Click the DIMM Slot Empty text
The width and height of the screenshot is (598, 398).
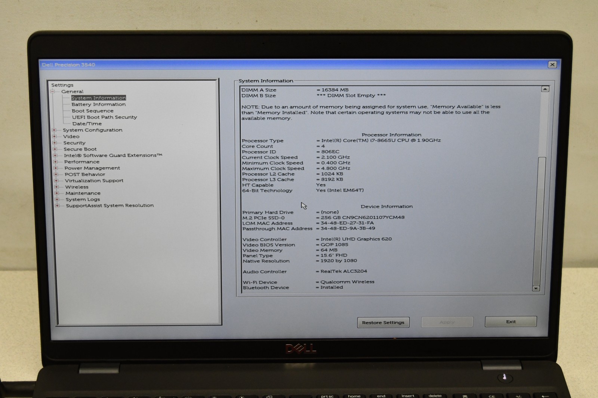[x=351, y=96]
